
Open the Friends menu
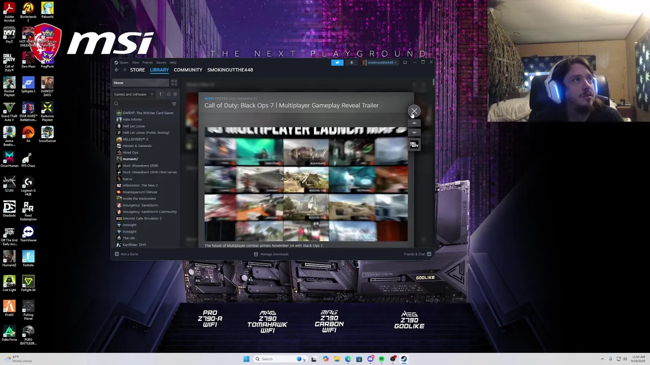148,62
